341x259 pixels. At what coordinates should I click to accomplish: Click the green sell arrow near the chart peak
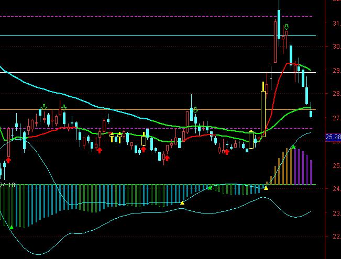coord(287,26)
